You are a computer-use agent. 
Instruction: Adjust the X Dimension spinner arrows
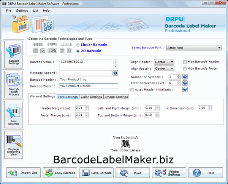210,108
